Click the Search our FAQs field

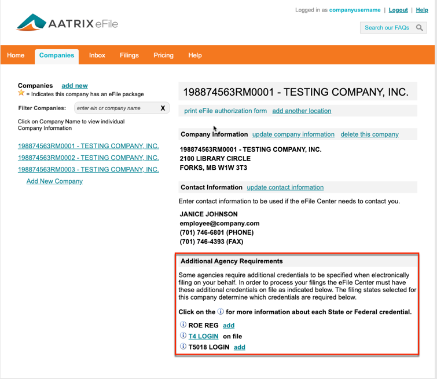pos(387,28)
